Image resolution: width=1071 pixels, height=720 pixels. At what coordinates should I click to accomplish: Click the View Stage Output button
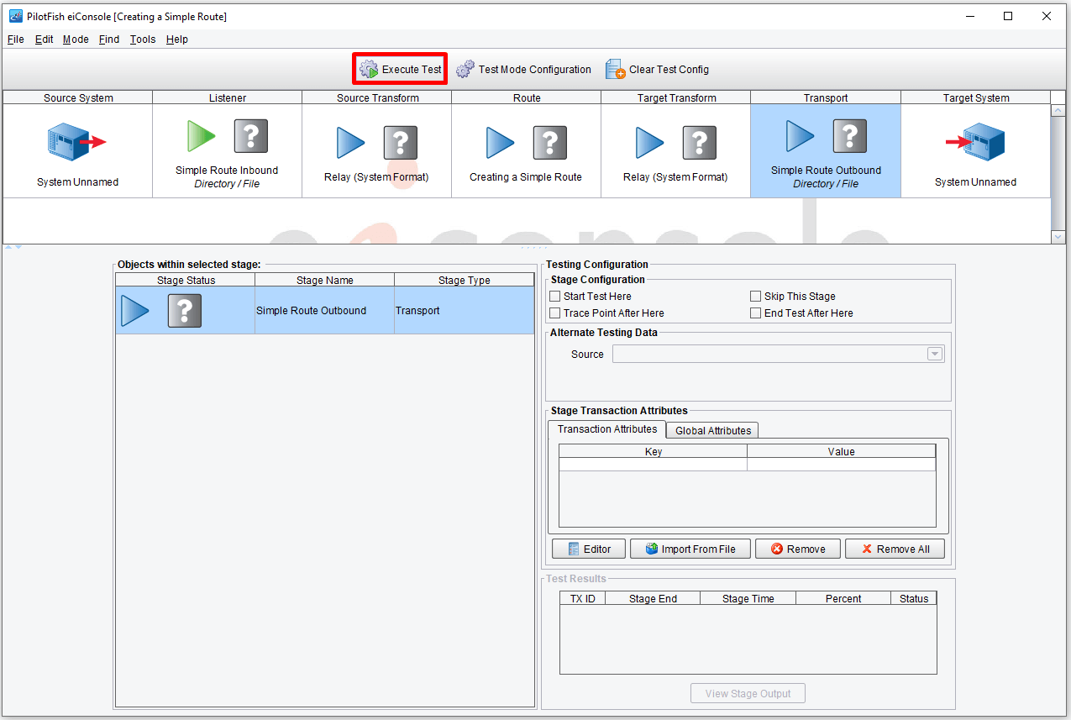point(748,693)
